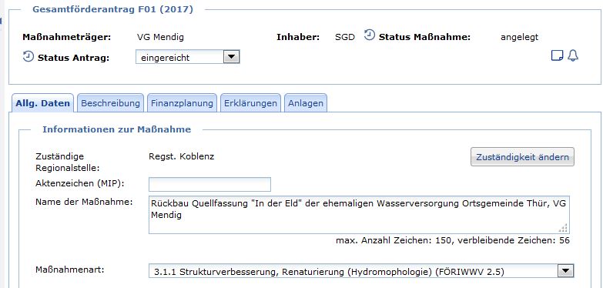Screen dimensions: 603x288
Task: Click into the Name der Maßnahme textarea
Action: (359, 215)
